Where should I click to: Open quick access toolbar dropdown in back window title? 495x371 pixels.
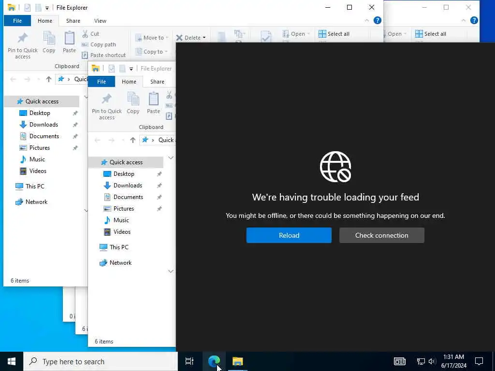pos(47,8)
